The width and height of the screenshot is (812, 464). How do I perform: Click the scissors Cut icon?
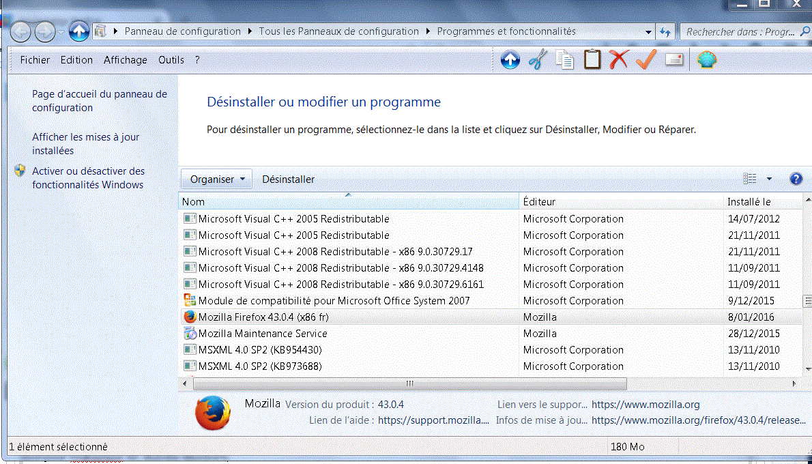point(537,60)
